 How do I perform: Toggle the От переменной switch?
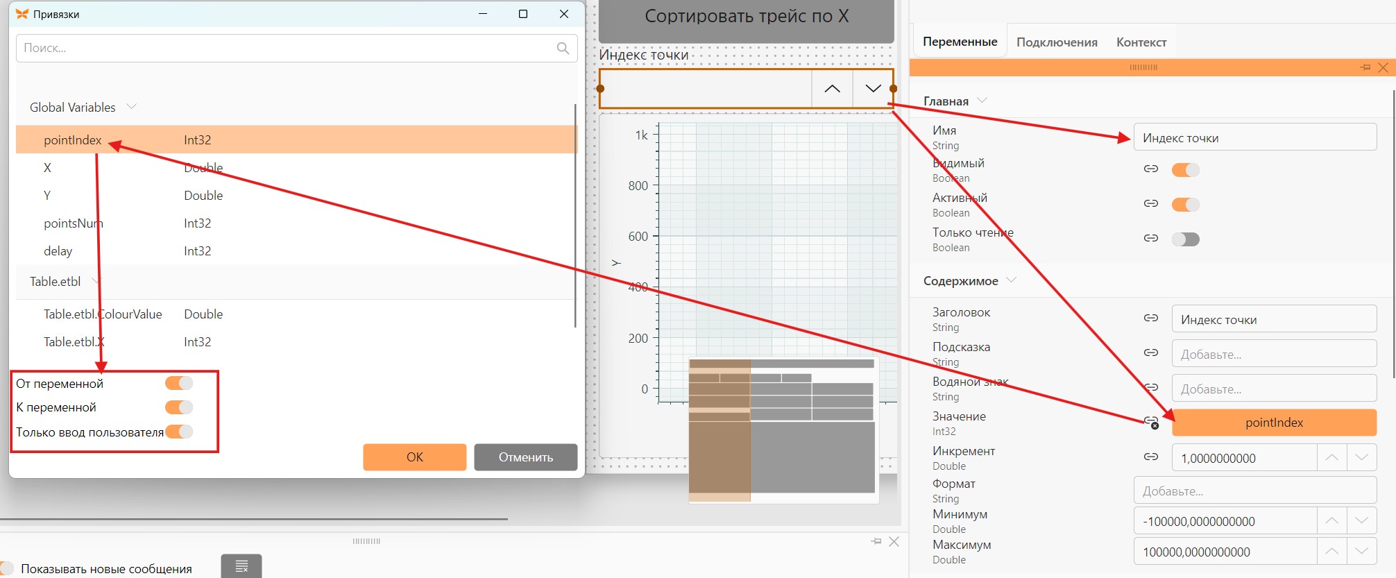(179, 383)
